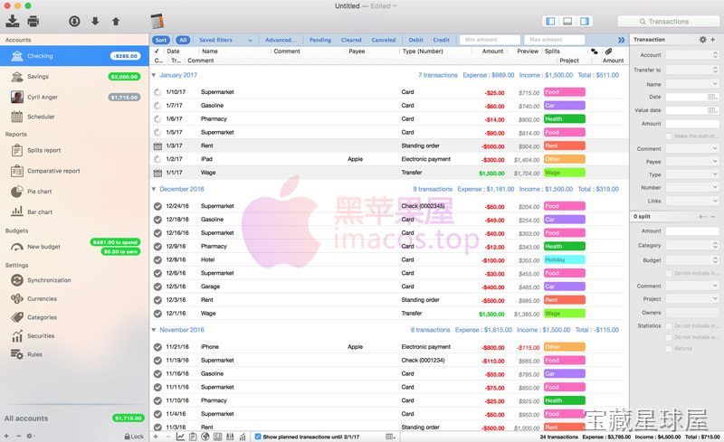Open Currencies settings

tap(74, 299)
